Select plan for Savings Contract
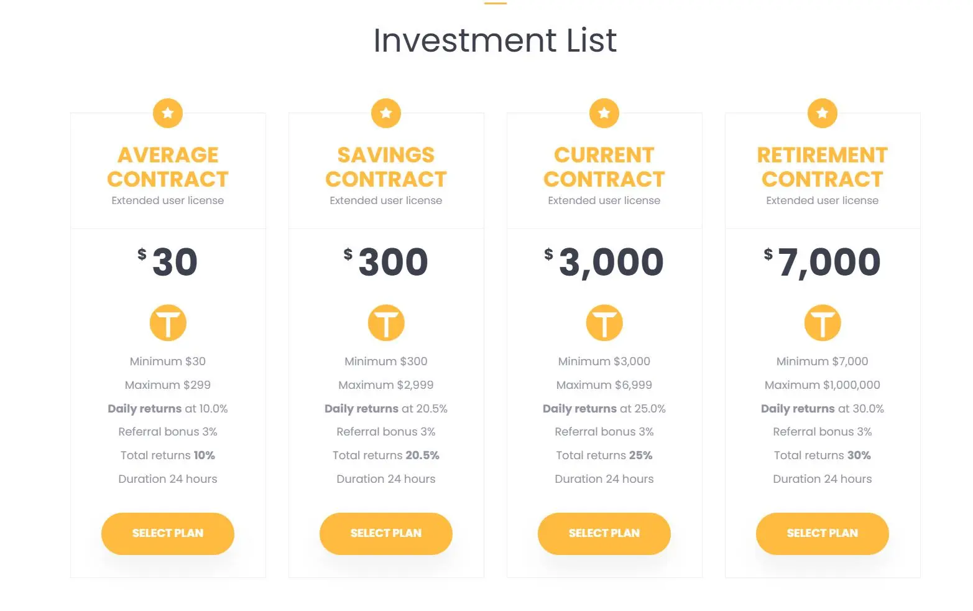 pyautogui.click(x=386, y=533)
